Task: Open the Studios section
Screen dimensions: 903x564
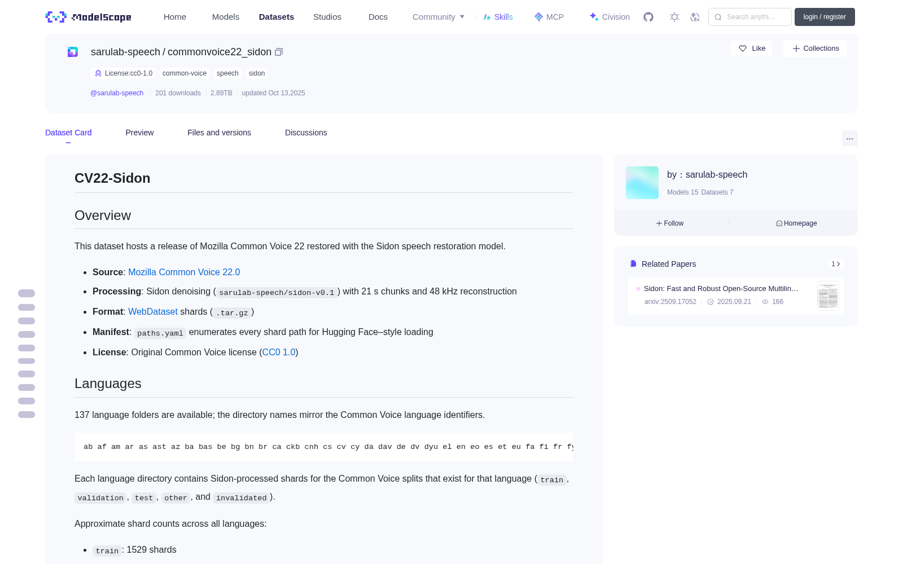Action: coord(327,17)
